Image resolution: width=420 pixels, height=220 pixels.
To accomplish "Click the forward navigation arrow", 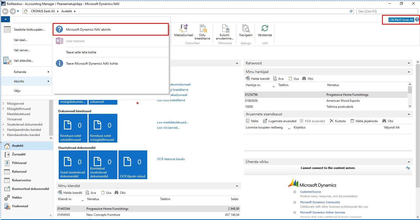I will (13, 11).
